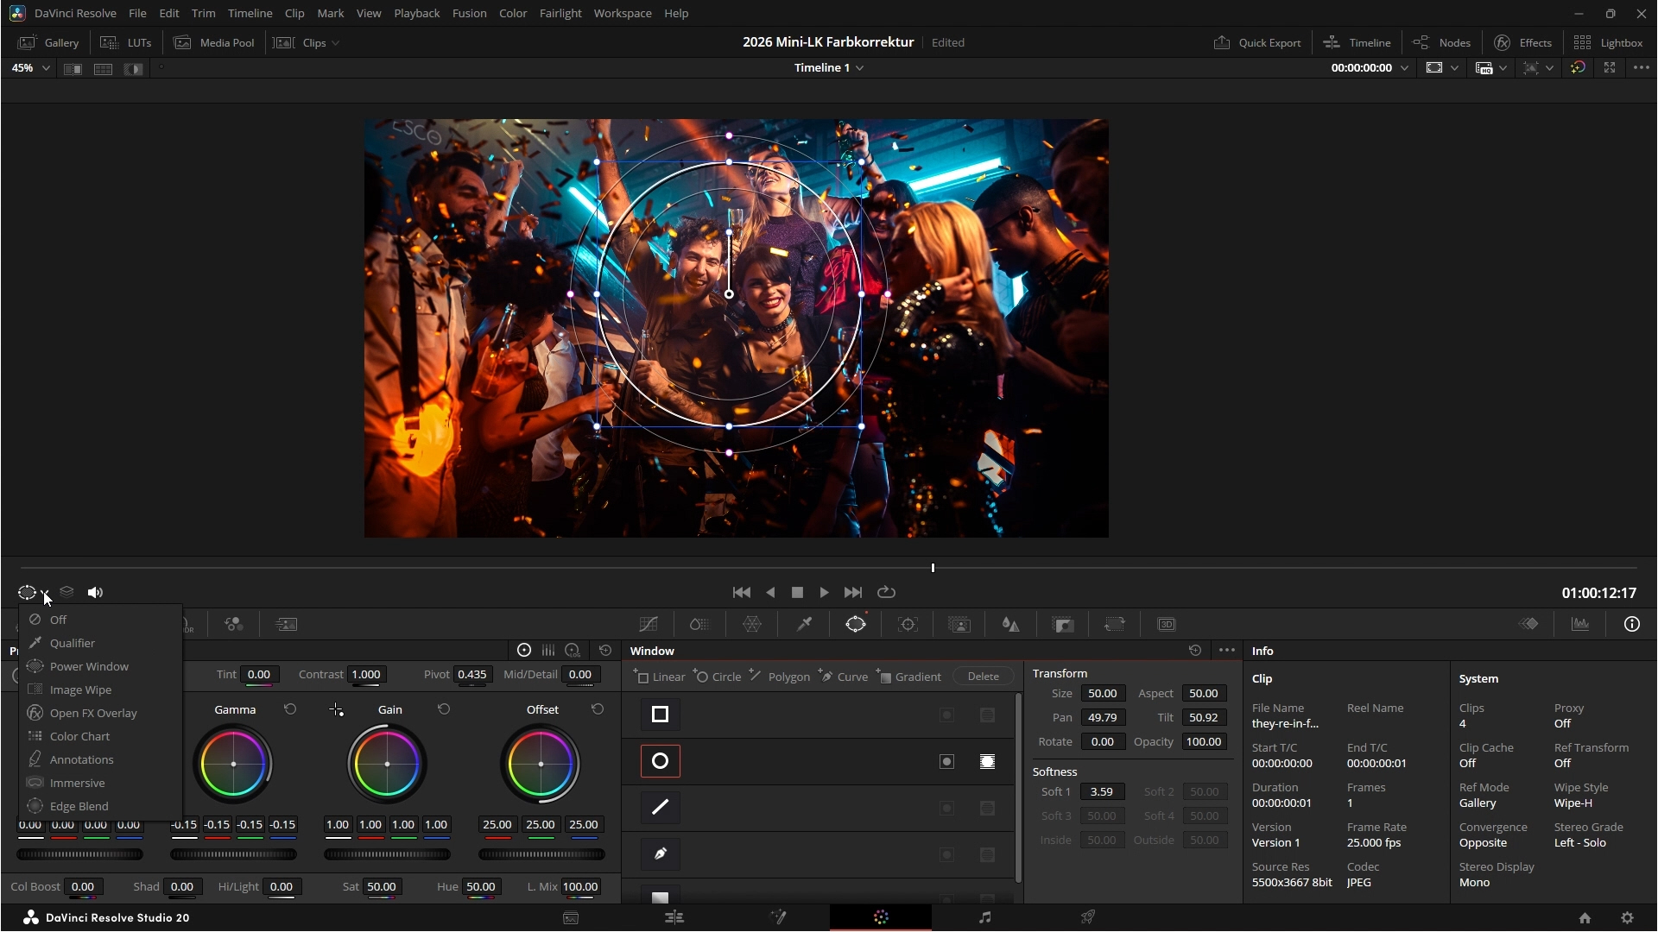Expand the Clips dropdown arrow
Viewport: 1658px width, 932px height.
(335, 43)
